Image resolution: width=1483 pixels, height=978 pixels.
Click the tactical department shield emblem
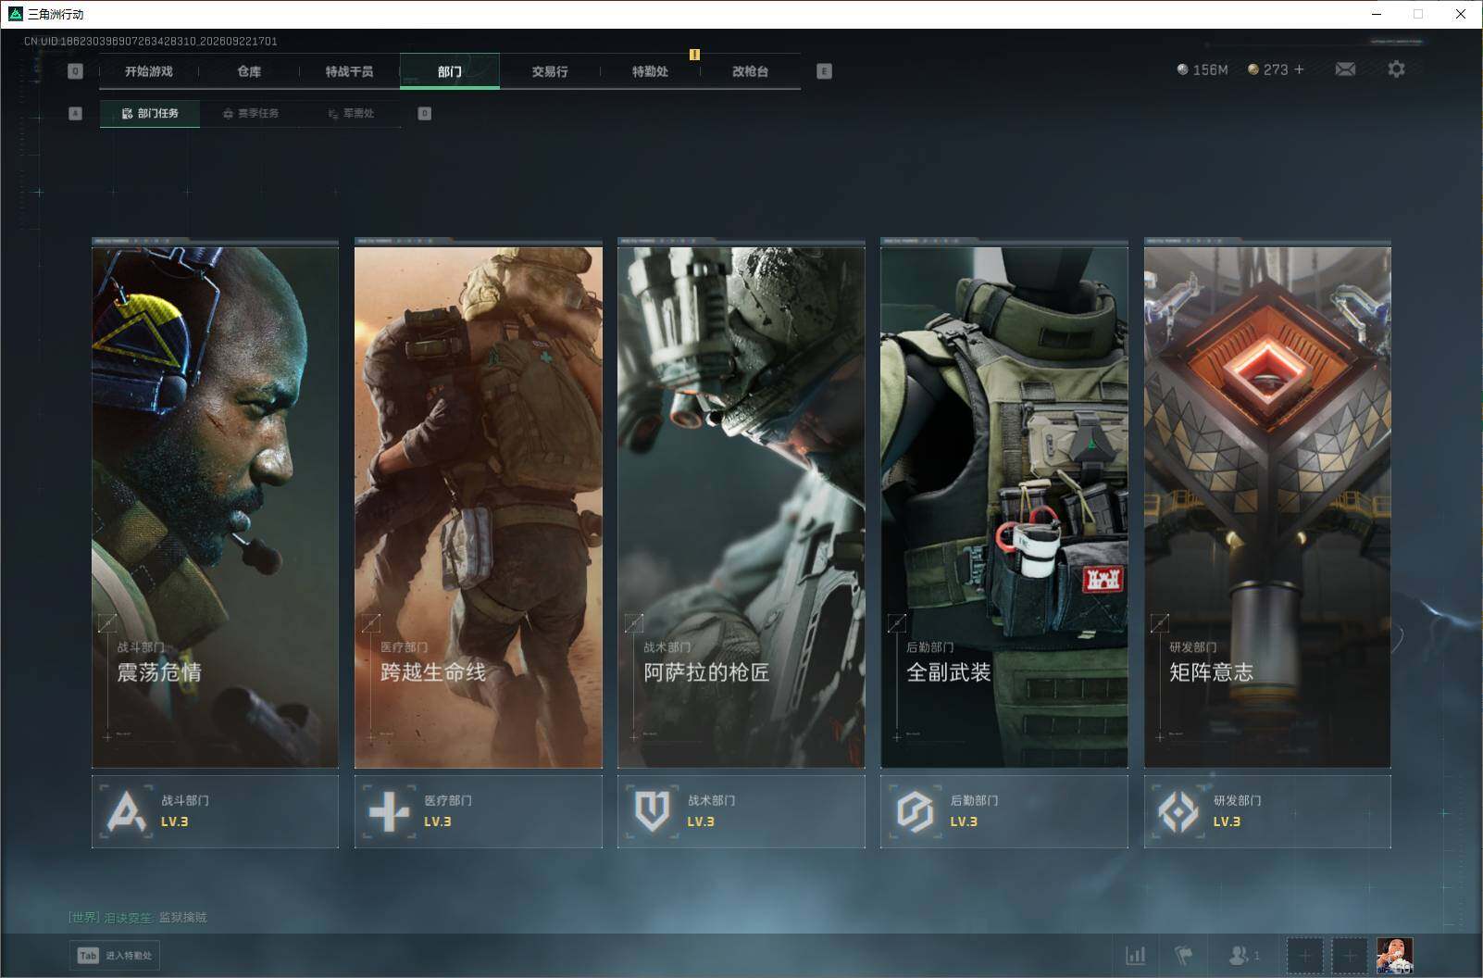pos(652,811)
